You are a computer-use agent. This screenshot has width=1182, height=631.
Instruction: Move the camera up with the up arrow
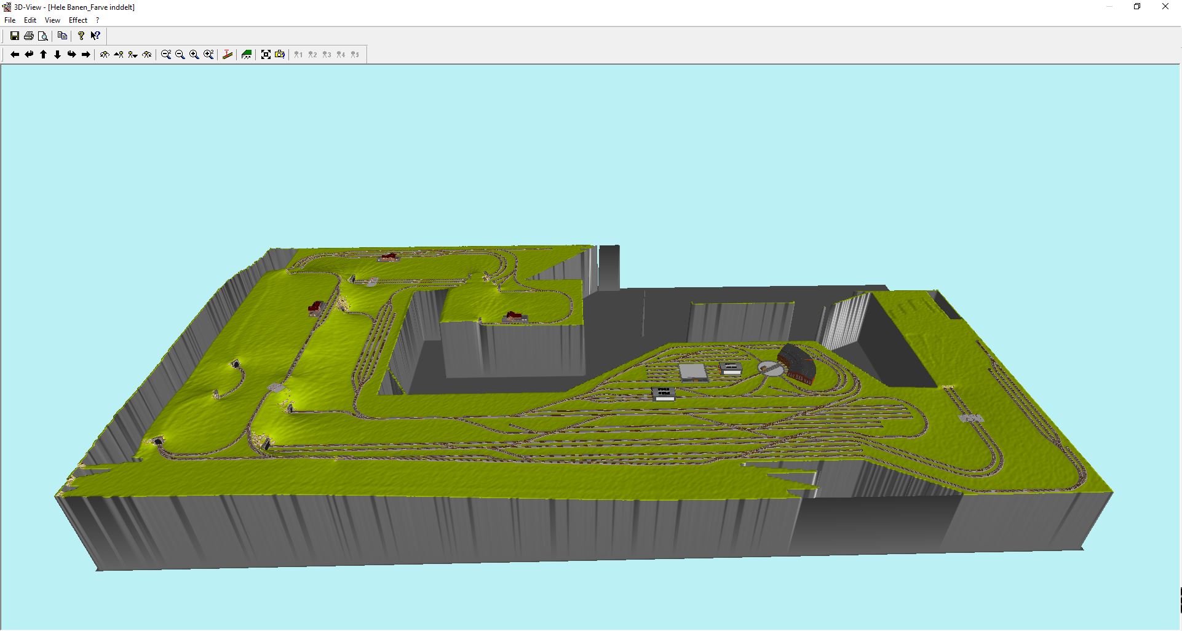pyautogui.click(x=44, y=55)
